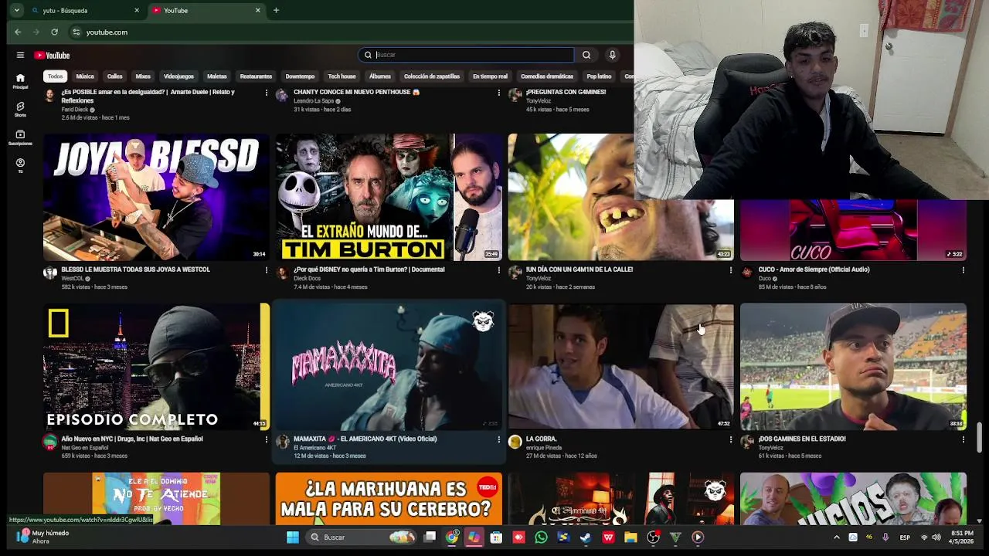Show hidden system tray icons

point(836,537)
